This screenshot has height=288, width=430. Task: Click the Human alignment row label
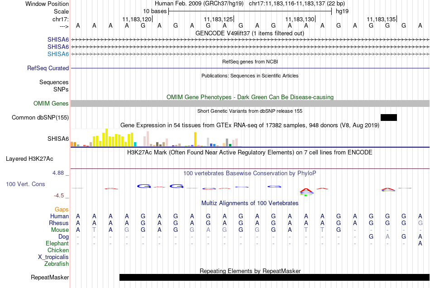tap(59, 216)
